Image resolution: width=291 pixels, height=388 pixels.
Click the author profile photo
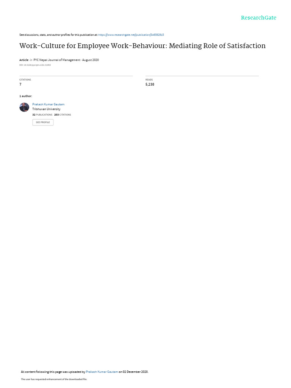click(x=24, y=107)
